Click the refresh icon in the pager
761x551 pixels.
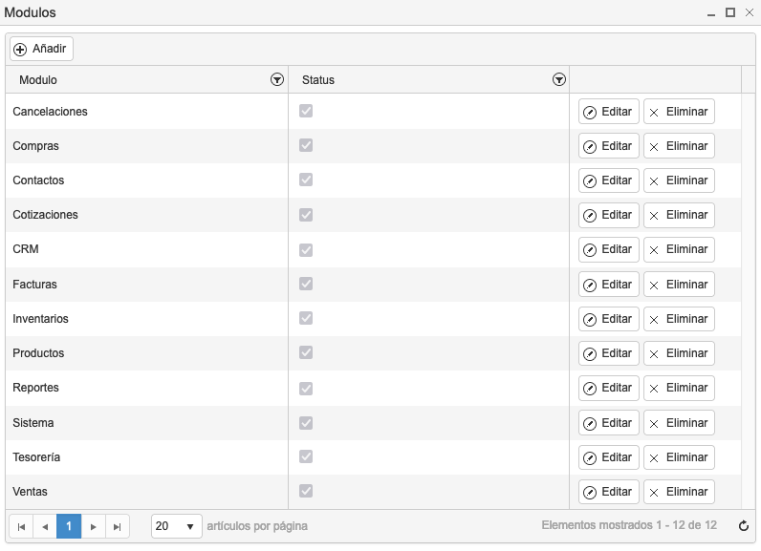(744, 526)
